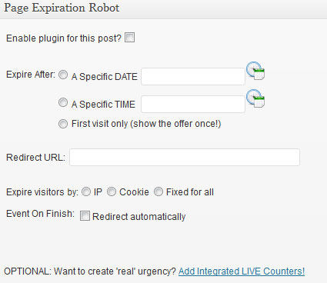Click the 'First visit only (show the offer once!)' text

click(x=146, y=124)
